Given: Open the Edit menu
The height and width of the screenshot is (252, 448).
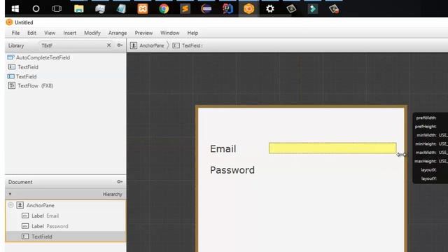Looking at the screenshot, I should (31, 33).
